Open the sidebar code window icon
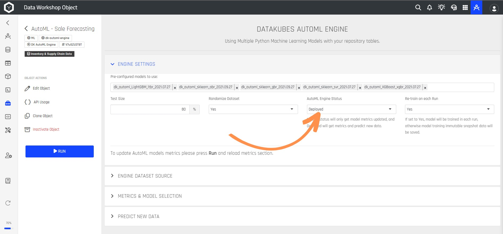Screen dimensions: 503x234 [x=8, y=117]
